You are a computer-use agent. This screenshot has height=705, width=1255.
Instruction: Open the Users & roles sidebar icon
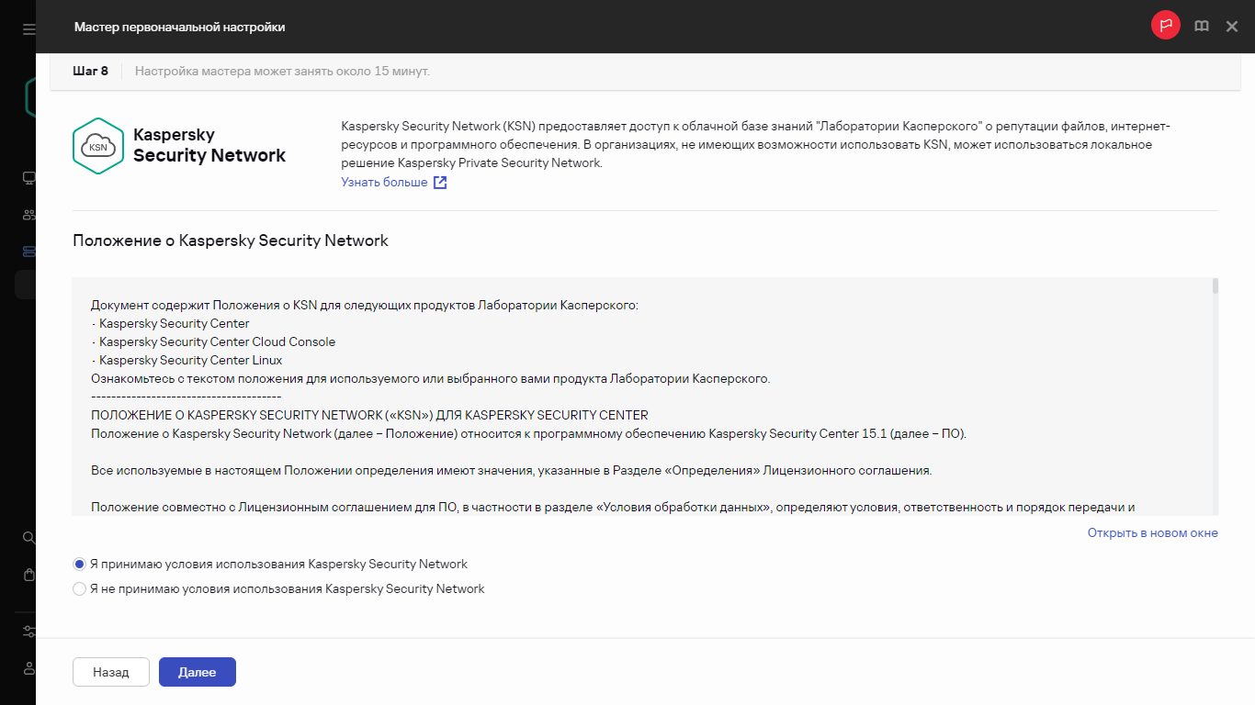pos(28,215)
